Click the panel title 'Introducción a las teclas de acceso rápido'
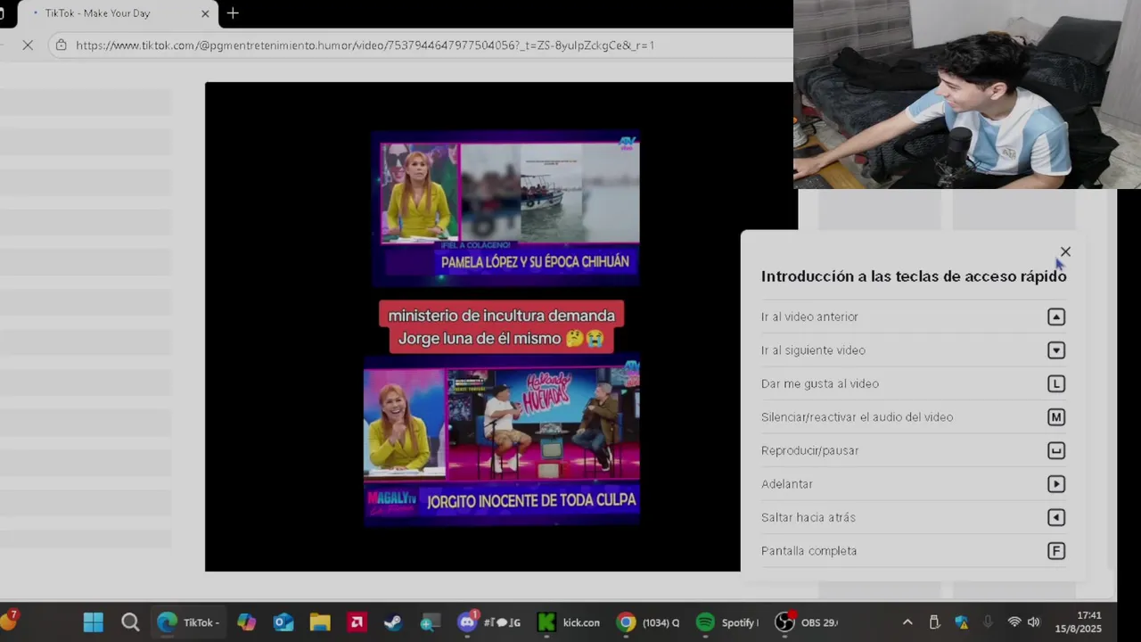Image resolution: width=1141 pixels, height=642 pixels. (x=914, y=276)
